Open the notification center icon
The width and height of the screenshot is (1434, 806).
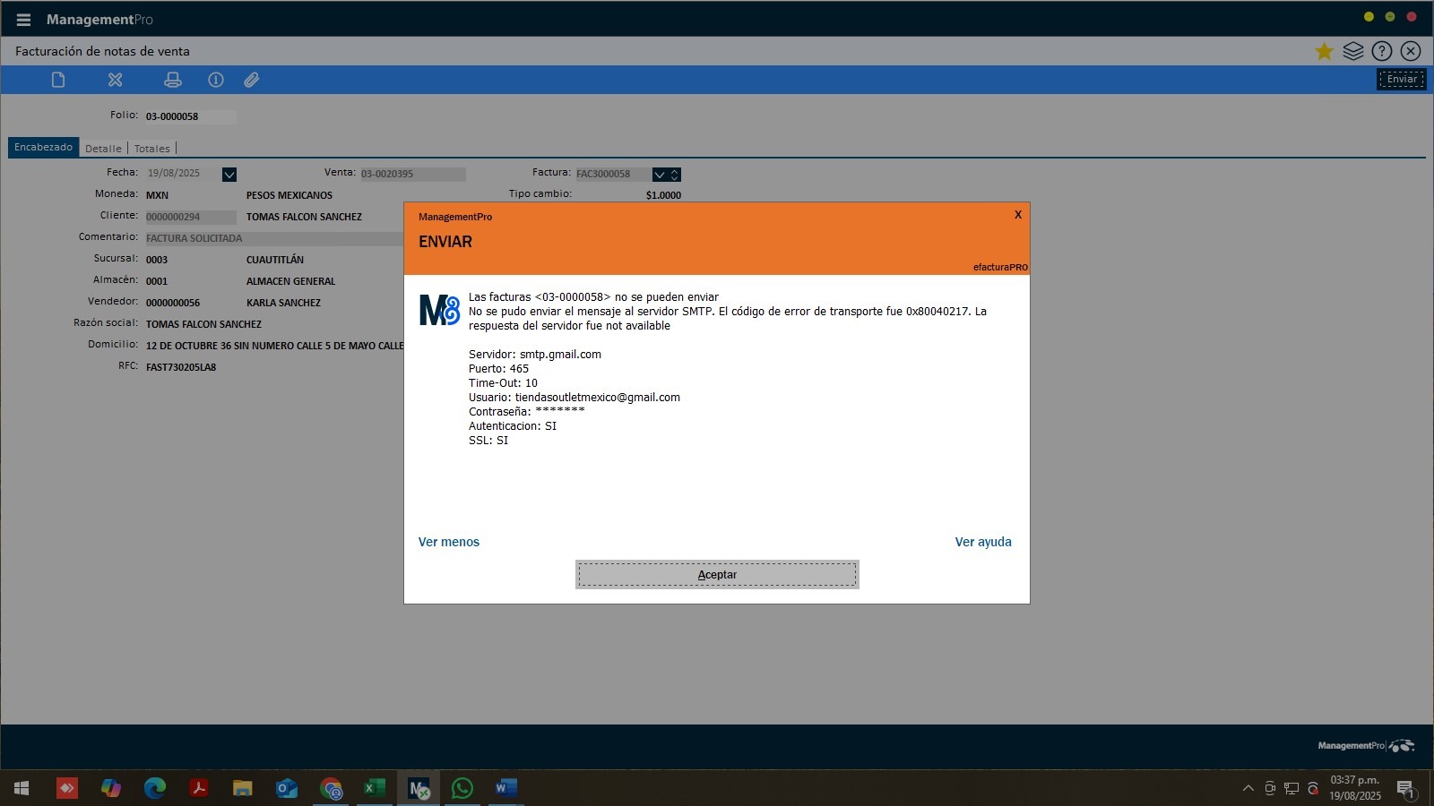(1406, 789)
